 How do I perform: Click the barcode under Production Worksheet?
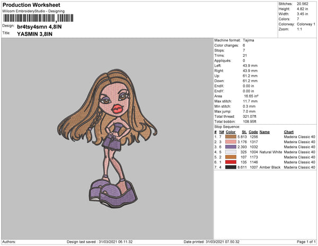[38, 18]
